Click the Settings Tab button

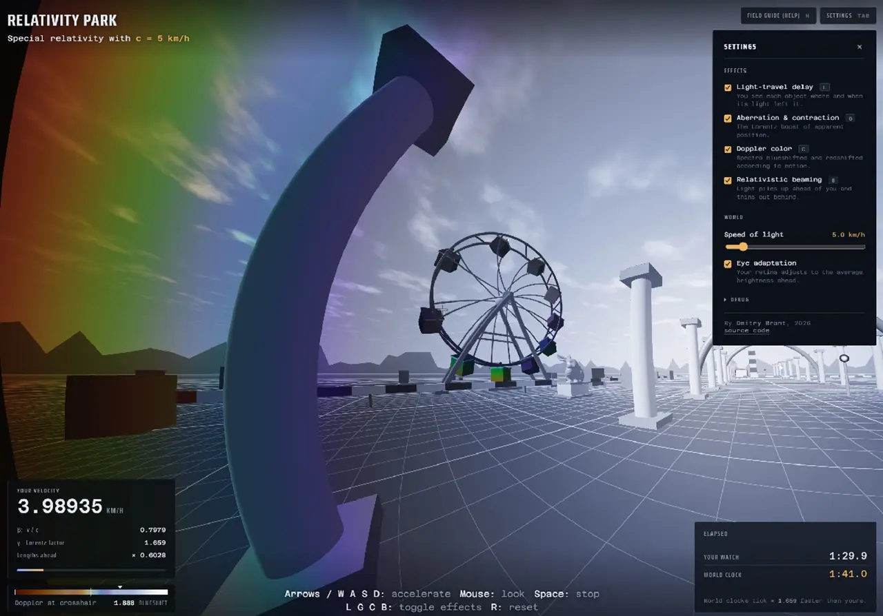tap(848, 16)
